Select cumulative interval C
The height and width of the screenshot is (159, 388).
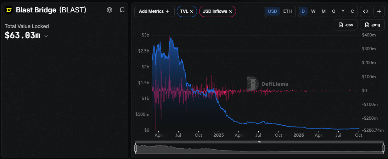[352, 11]
